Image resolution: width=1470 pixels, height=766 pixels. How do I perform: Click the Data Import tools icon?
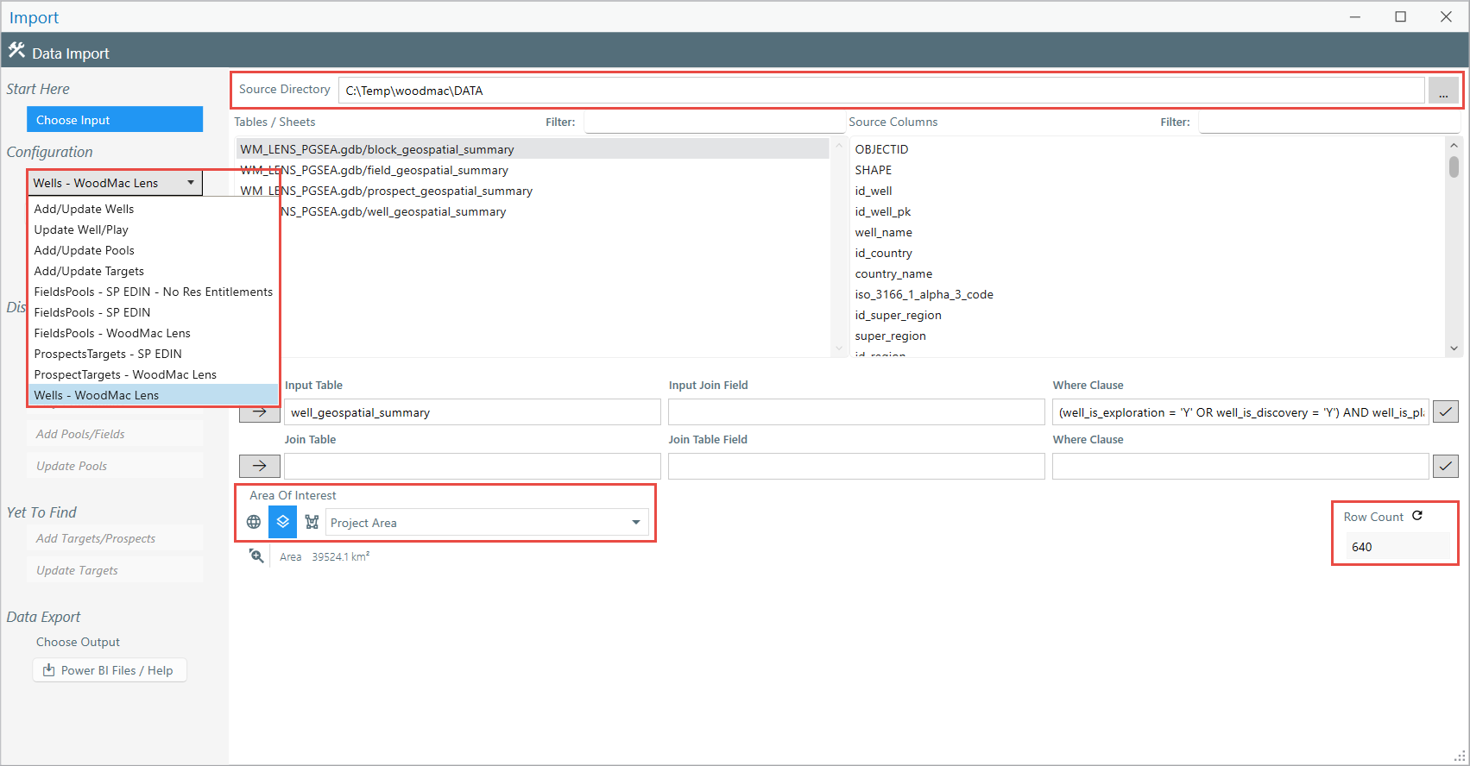click(x=16, y=51)
